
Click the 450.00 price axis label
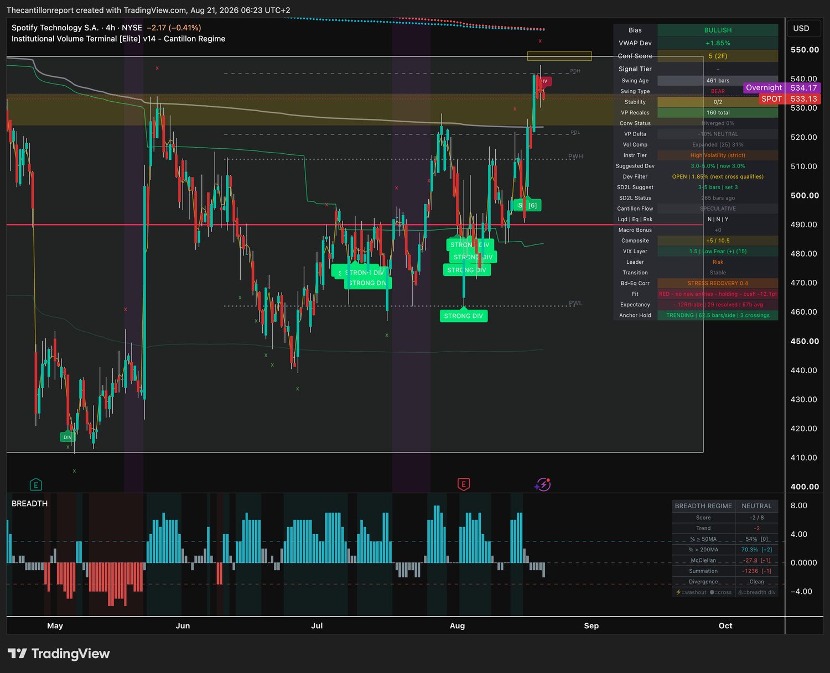click(x=805, y=341)
